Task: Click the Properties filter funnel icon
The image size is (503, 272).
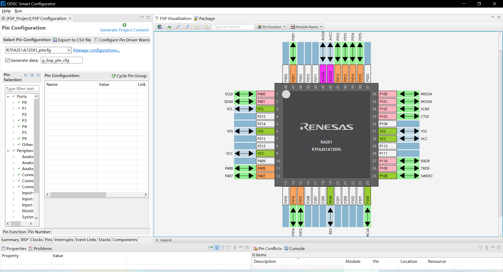Action: pos(223,248)
